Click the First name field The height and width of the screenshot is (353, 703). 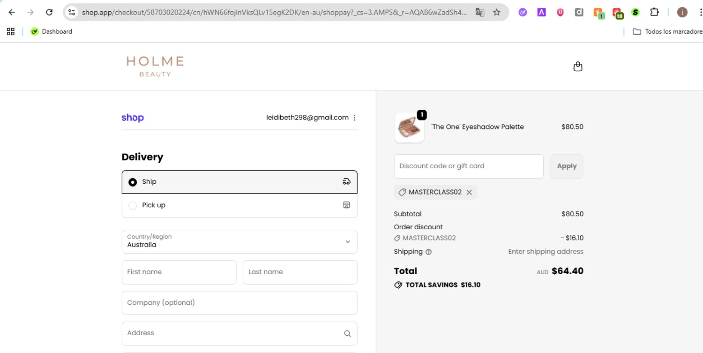[179, 272]
